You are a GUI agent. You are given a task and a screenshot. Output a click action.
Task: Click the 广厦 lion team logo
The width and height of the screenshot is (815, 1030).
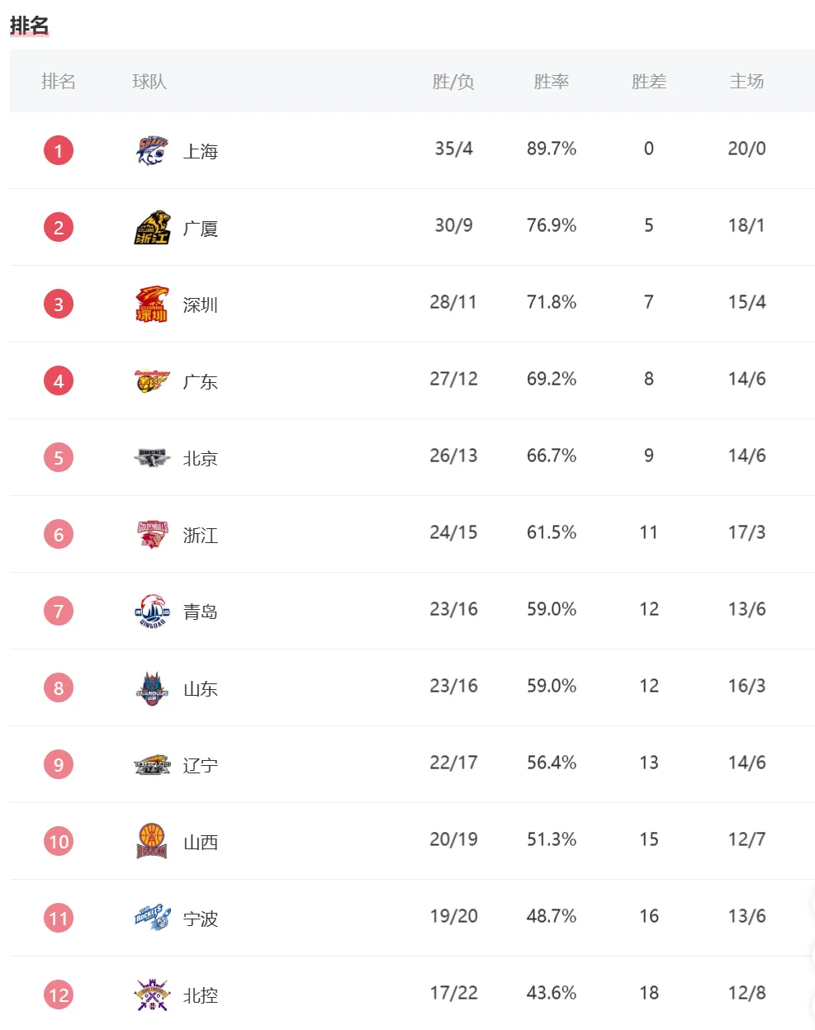tap(152, 227)
